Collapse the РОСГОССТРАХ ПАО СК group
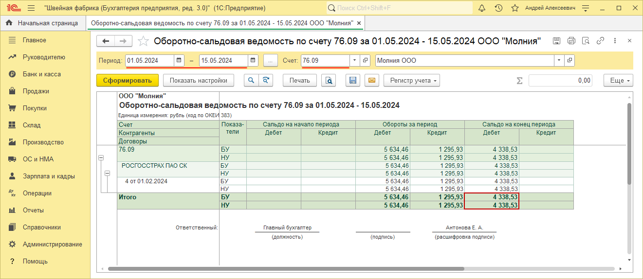The height and width of the screenshot is (279, 643). tap(108, 173)
